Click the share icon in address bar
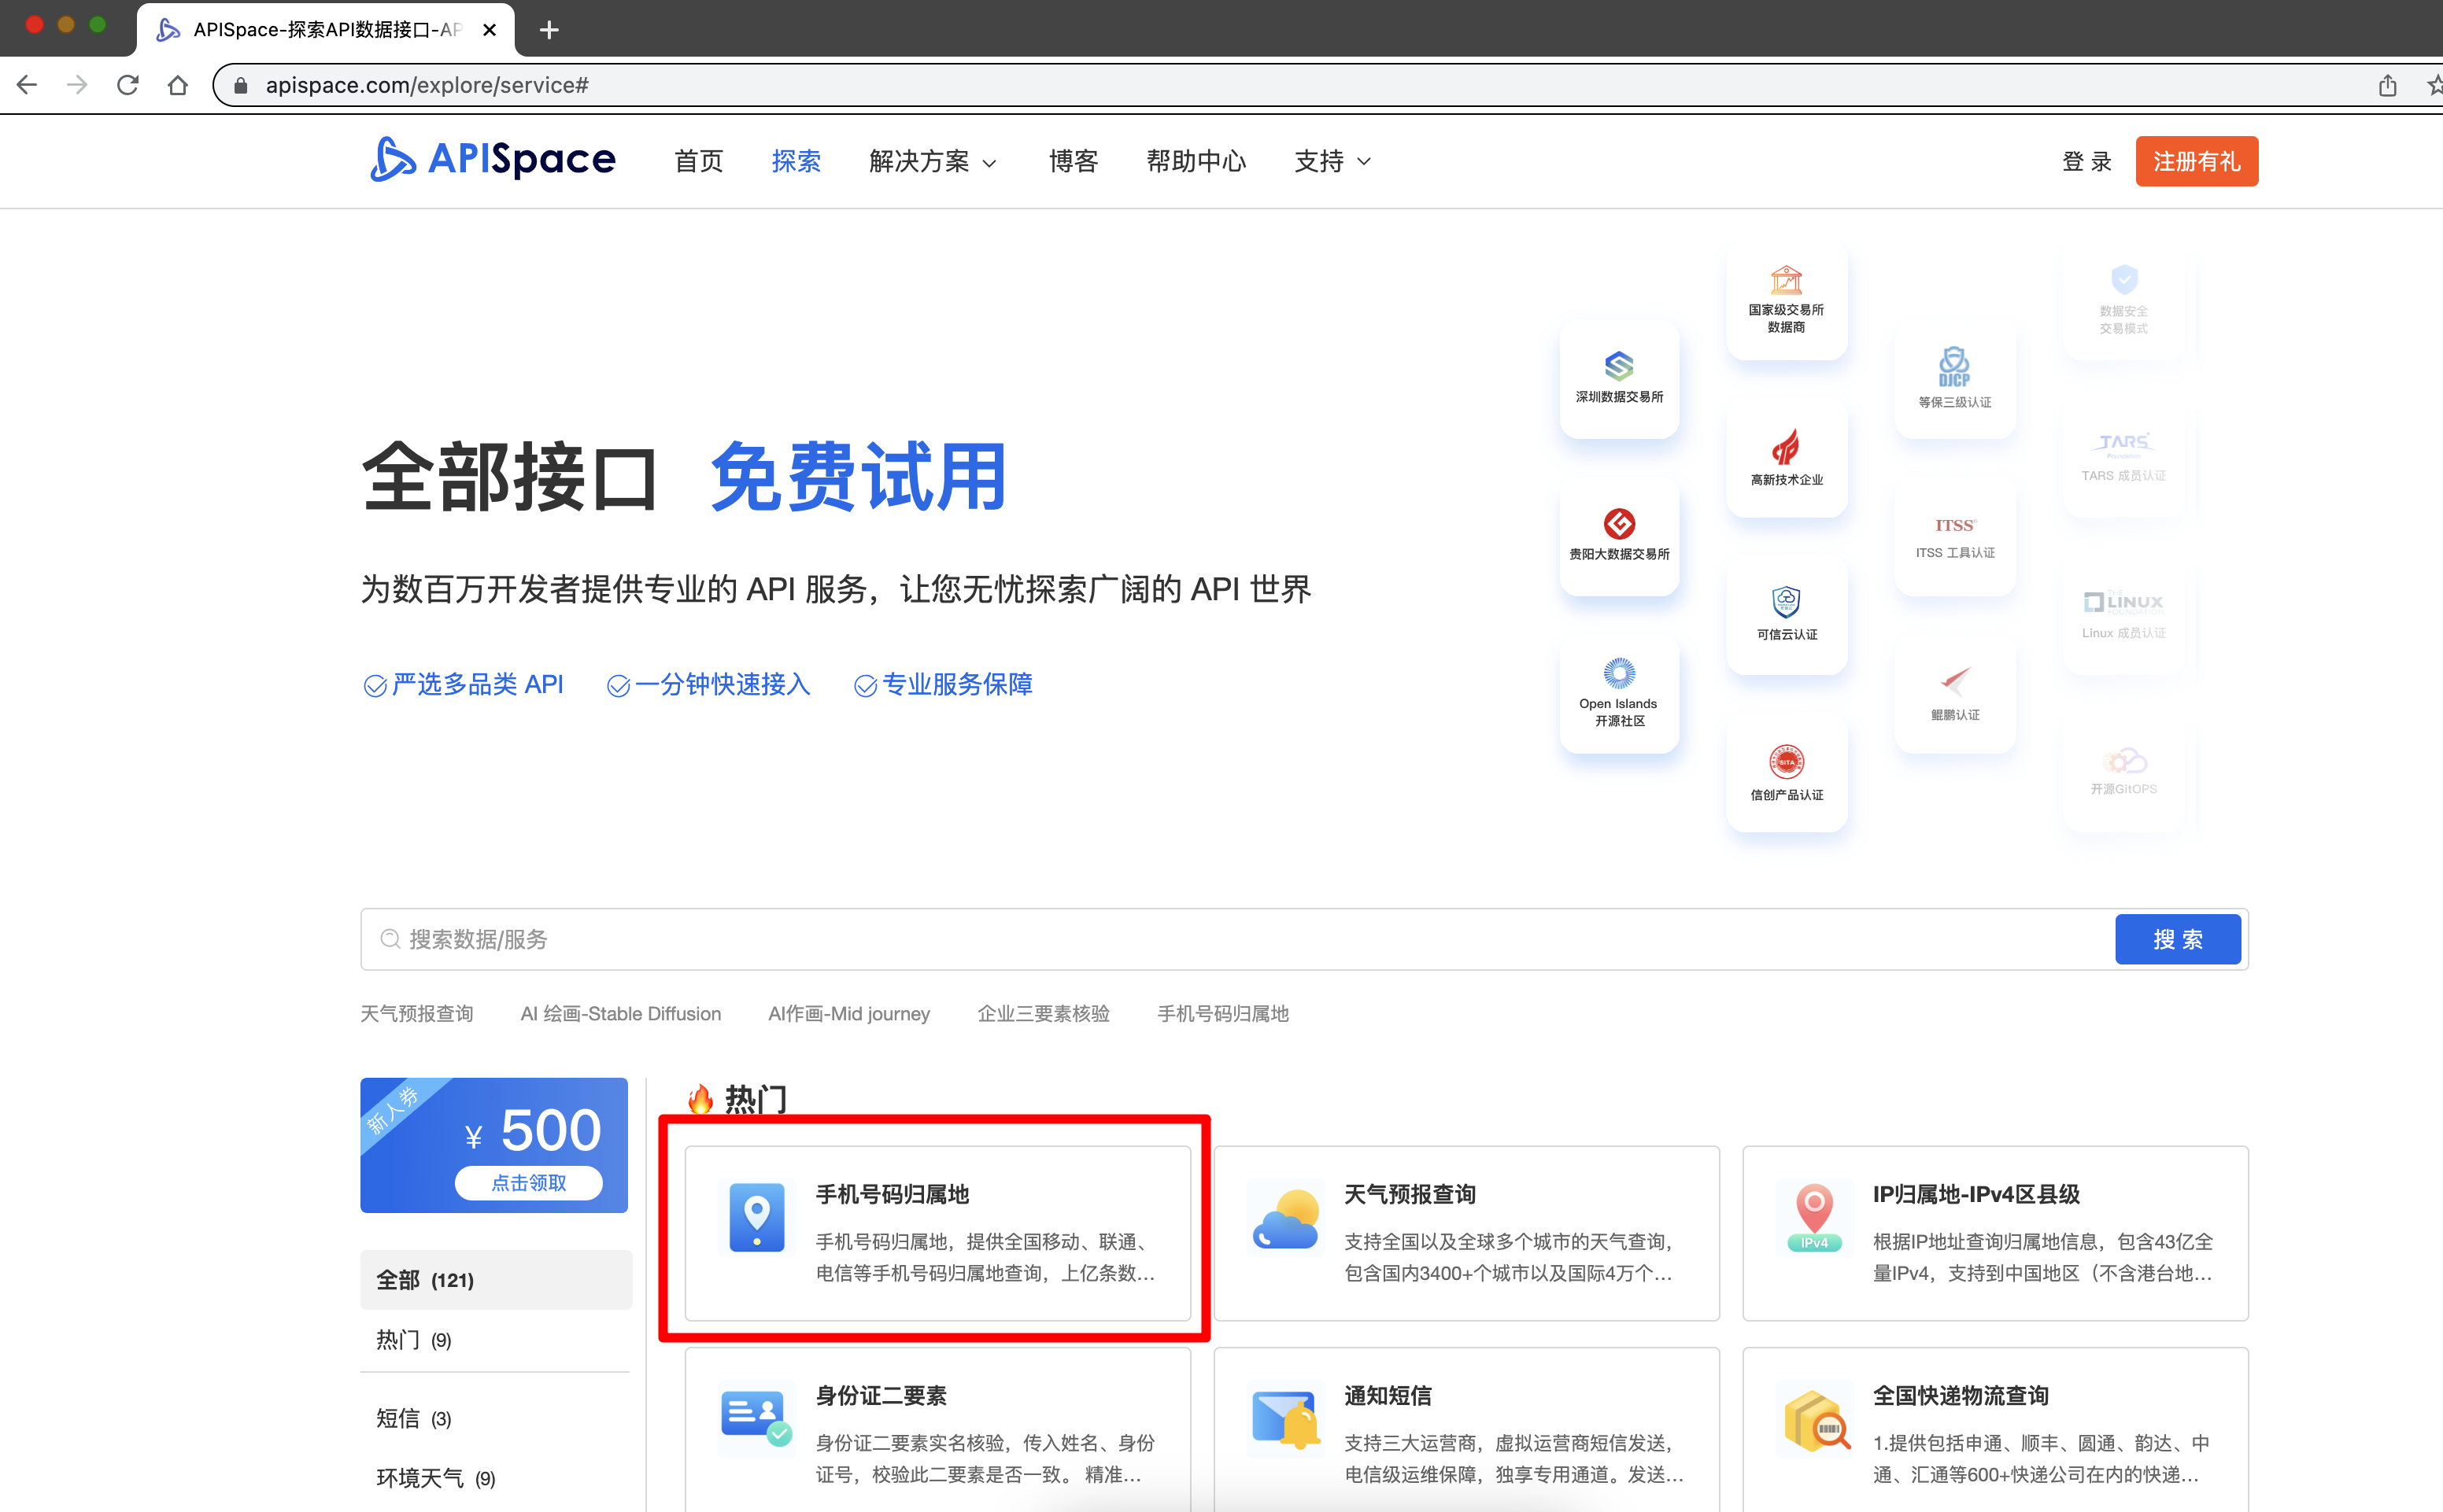This screenshot has height=1512, width=2443. pos(2388,85)
